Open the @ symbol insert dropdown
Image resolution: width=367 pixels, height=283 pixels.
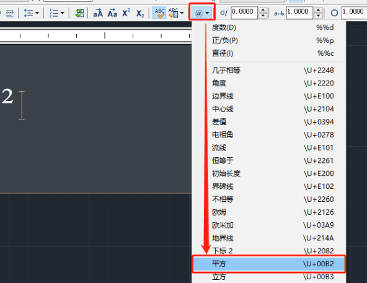201,13
